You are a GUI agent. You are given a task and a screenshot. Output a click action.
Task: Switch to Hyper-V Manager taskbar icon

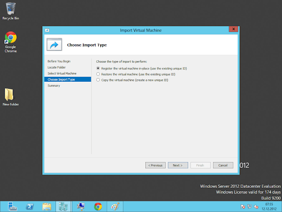pyautogui.click(x=81, y=206)
